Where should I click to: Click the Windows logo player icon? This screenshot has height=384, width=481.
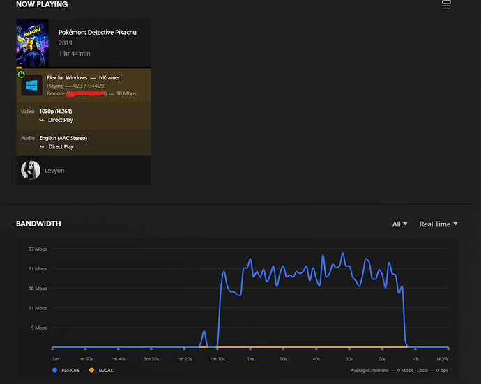[x=31, y=85]
